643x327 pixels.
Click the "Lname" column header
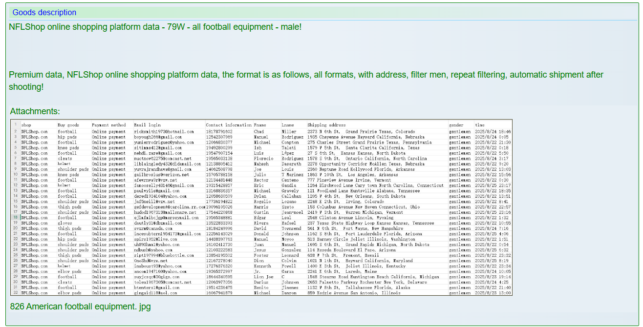point(288,125)
